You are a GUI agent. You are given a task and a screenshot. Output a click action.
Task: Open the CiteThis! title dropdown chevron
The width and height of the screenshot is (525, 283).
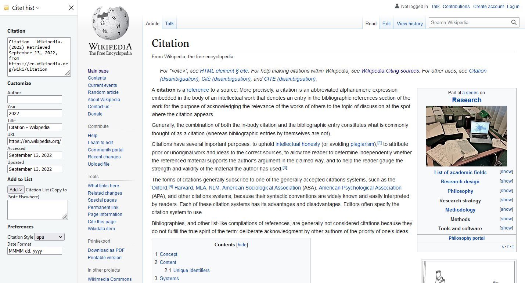point(38,8)
